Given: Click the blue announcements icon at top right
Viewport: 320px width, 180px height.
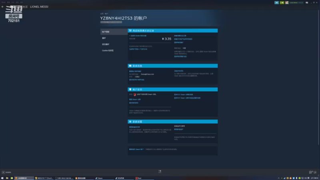Looking at the screenshot, I should tap(276, 3).
